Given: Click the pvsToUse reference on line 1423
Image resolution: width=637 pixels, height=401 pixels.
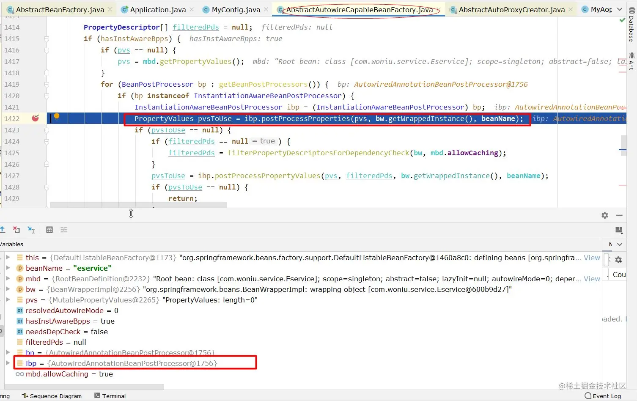Looking at the screenshot, I should click(168, 130).
